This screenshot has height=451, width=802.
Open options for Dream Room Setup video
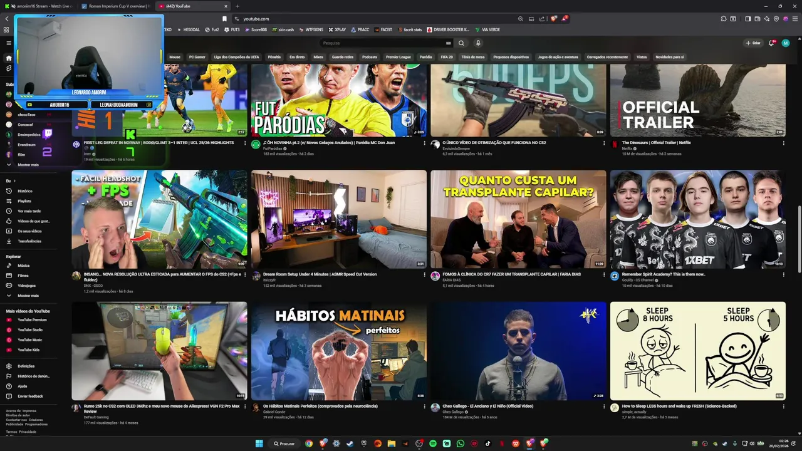point(424,274)
